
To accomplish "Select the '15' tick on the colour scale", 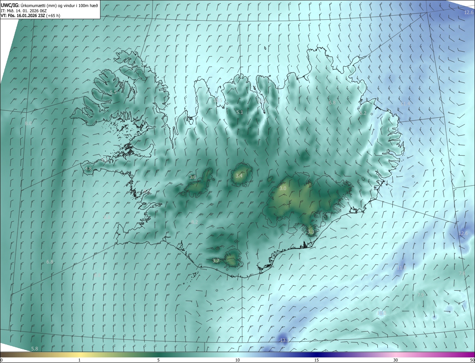I will click(x=317, y=360).
